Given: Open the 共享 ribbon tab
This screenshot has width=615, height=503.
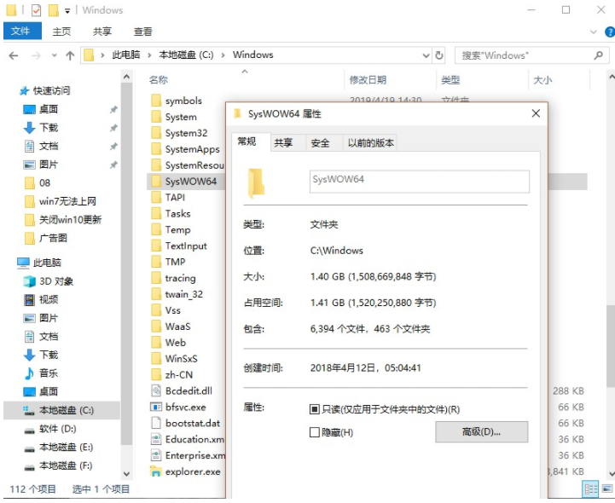Looking at the screenshot, I should coord(102,32).
